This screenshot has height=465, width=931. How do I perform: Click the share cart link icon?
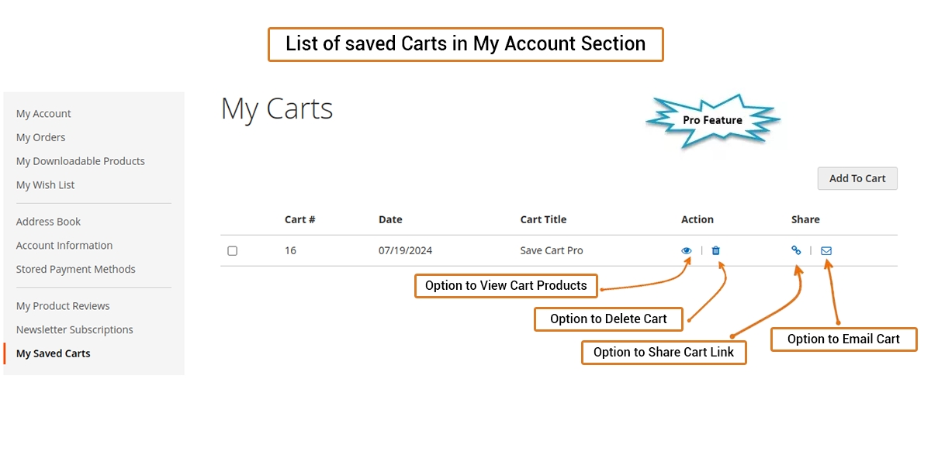[x=796, y=250]
